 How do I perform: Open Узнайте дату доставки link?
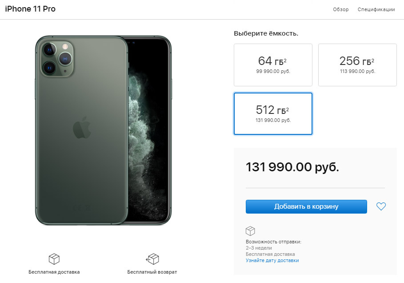coord(272,260)
